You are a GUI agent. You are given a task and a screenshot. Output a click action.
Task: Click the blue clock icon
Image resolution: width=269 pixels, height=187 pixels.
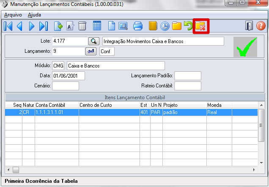(x=165, y=26)
